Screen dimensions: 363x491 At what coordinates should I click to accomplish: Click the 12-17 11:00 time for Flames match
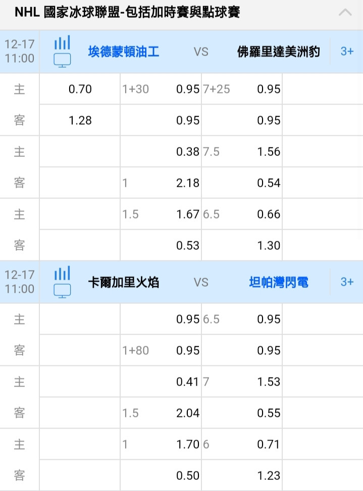click(x=19, y=282)
